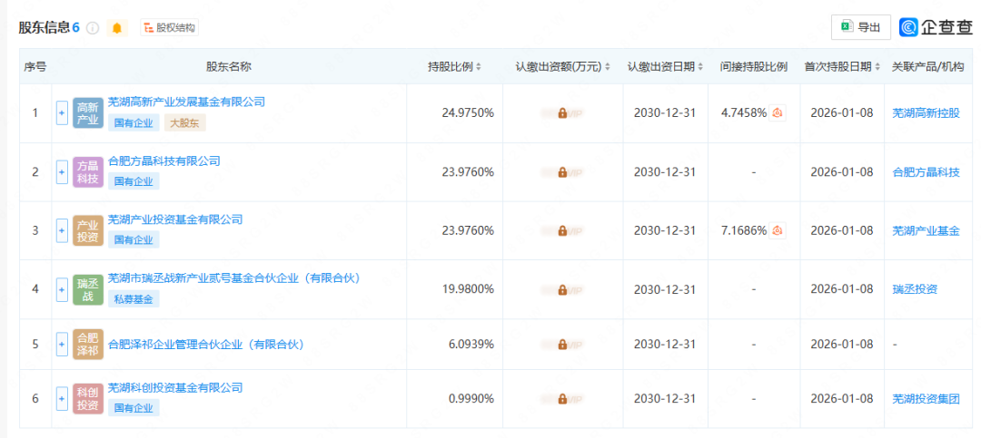Click the VIP lock icon in row 4
Image resolution: width=981 pixels, height=438 pixels.
562,289
